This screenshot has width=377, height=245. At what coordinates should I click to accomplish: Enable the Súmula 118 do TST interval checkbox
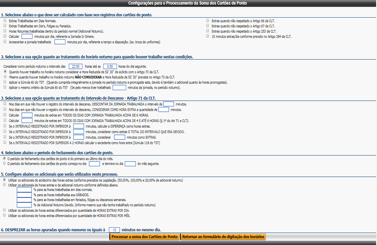[x=5, y=142]
